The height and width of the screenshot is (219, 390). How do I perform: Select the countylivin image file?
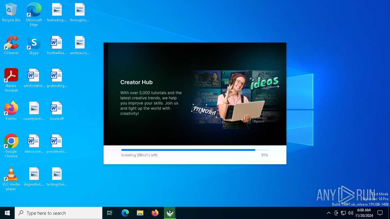tap(34, 111)
